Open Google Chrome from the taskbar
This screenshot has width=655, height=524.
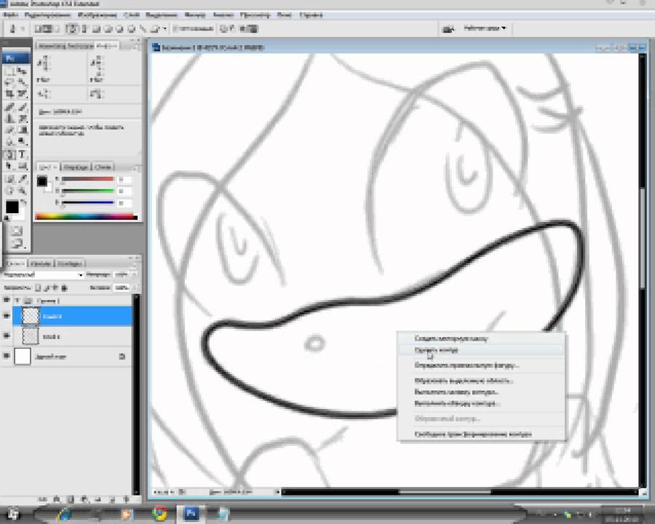(159, 514)
